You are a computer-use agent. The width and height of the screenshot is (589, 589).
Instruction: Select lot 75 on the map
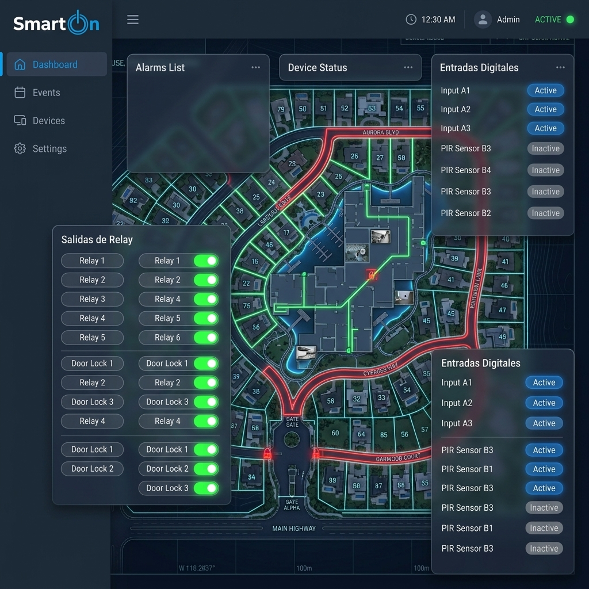[246, 306]
